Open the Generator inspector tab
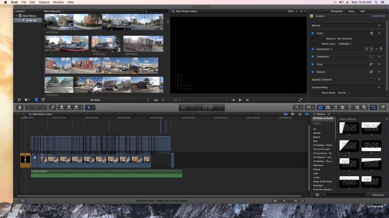Screen dimensions: 389x218 coord(337,11)
